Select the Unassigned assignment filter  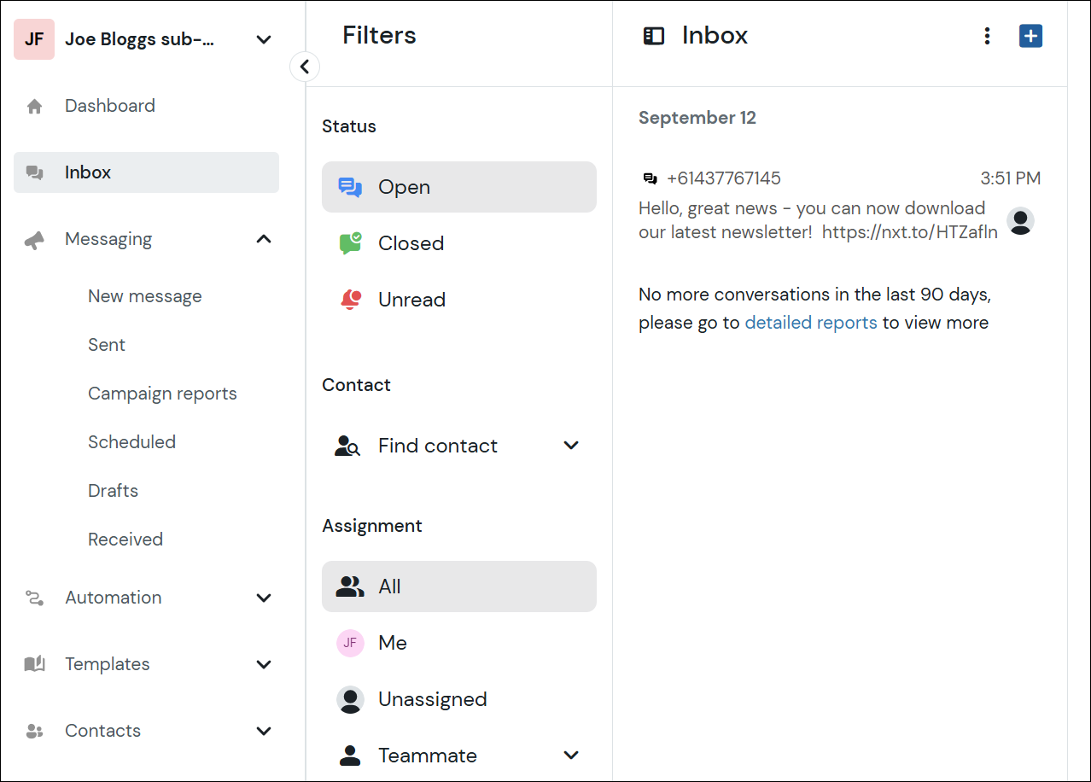pyautogui.click(x=432, y=698)
